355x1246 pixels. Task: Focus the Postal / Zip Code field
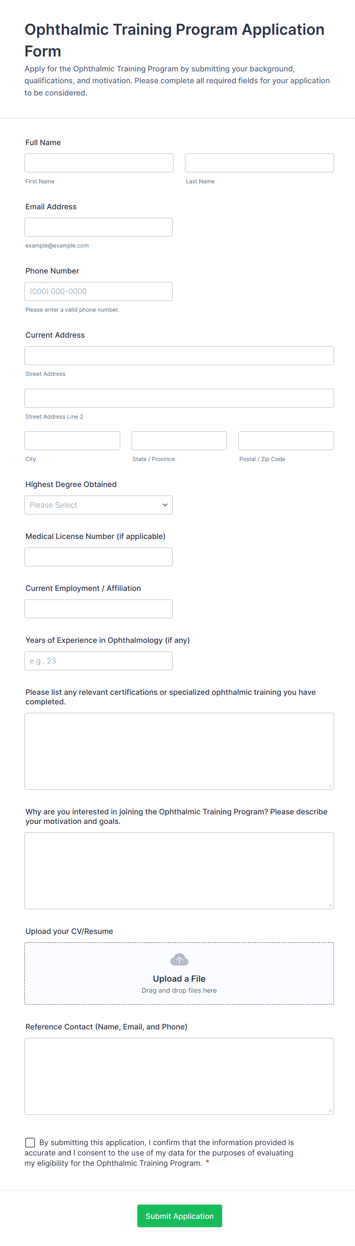pyautogui.click(x=286, y=441)
